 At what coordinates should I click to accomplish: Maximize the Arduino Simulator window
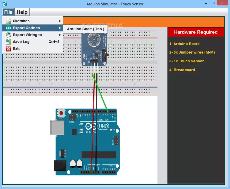[213, 3]
